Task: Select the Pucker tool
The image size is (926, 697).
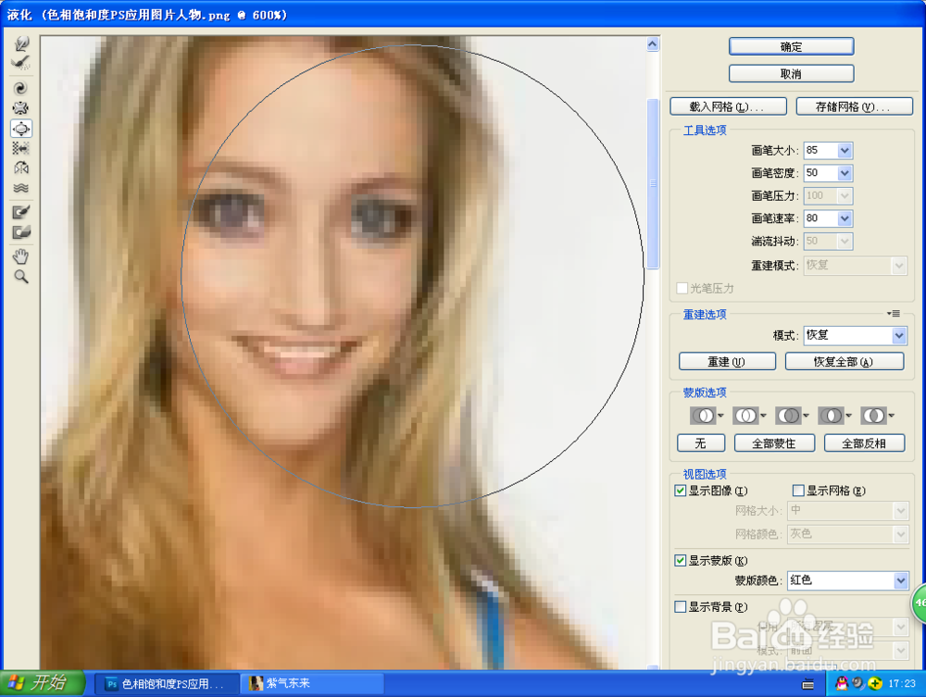Action: click(21, 108)
